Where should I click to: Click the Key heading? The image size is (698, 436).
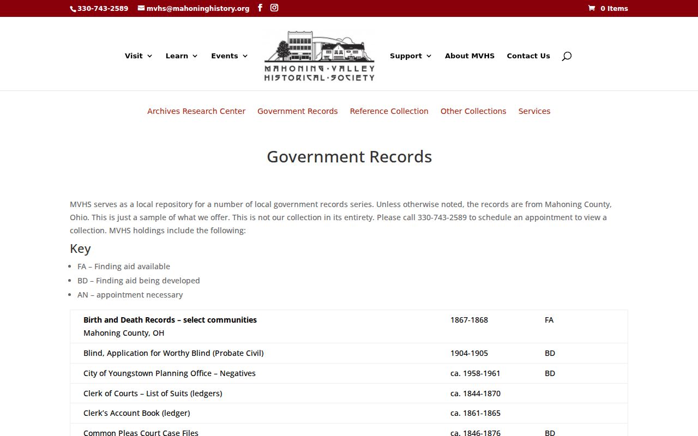(x=80, y=249)
